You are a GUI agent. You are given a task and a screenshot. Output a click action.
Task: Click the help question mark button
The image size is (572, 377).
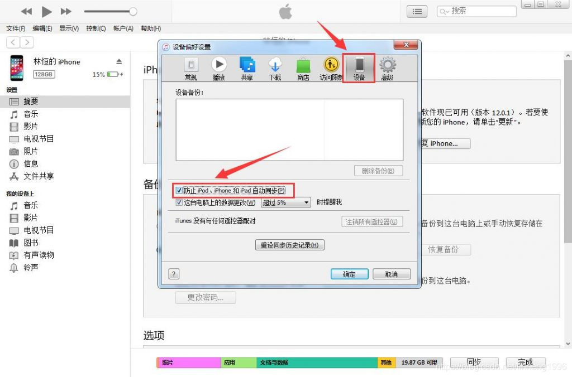click(174, 274)
